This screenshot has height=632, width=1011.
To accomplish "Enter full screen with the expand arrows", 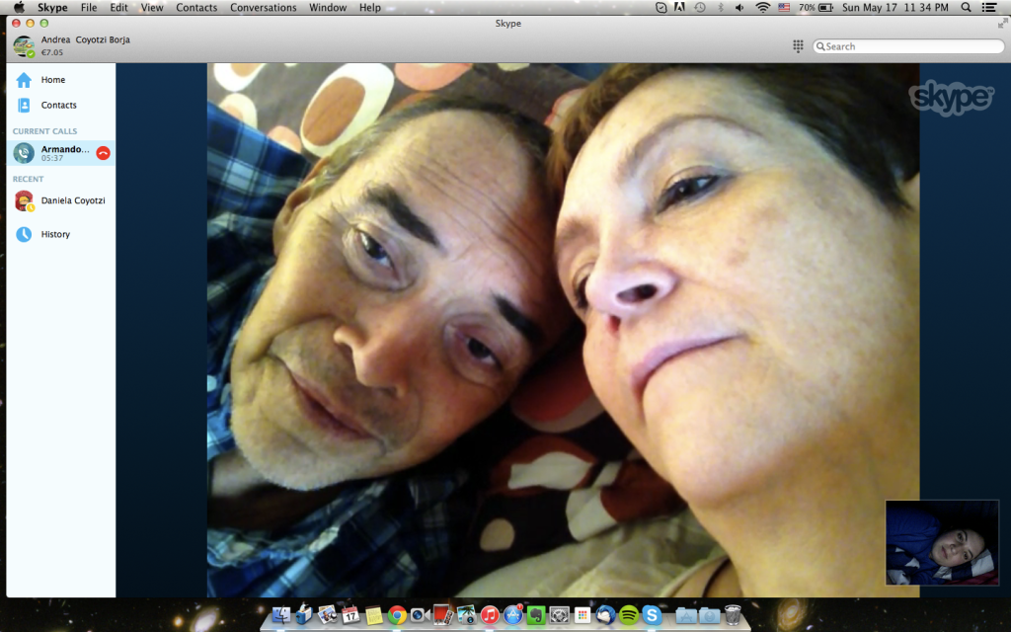I will tap(1003, 22).
